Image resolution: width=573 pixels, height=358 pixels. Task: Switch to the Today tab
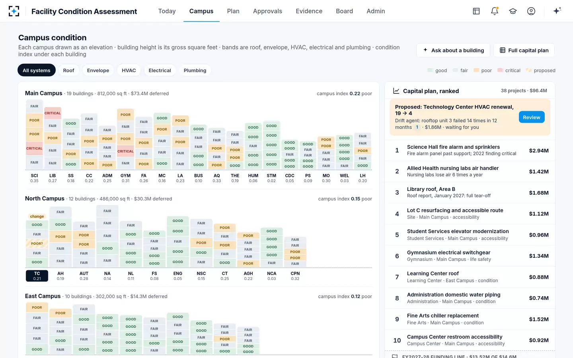(x=167, y=11)
